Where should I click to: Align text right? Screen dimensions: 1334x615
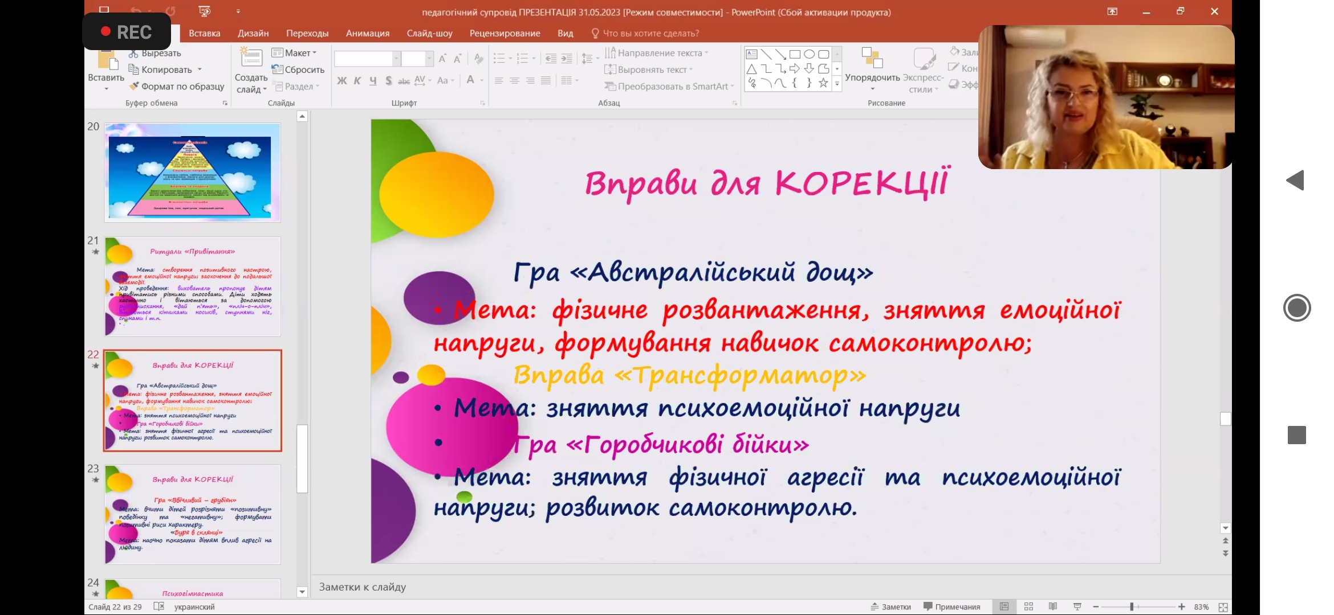[x=530, y=81]
